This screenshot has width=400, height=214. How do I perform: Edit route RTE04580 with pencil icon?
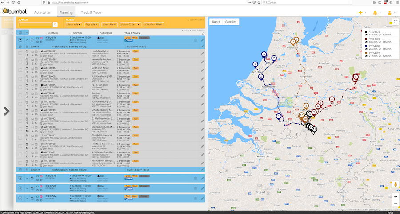[202, 188]
